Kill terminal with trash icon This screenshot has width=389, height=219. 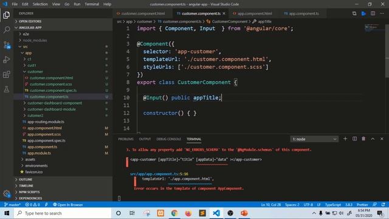pyautogui.click(x=363, y=139)
